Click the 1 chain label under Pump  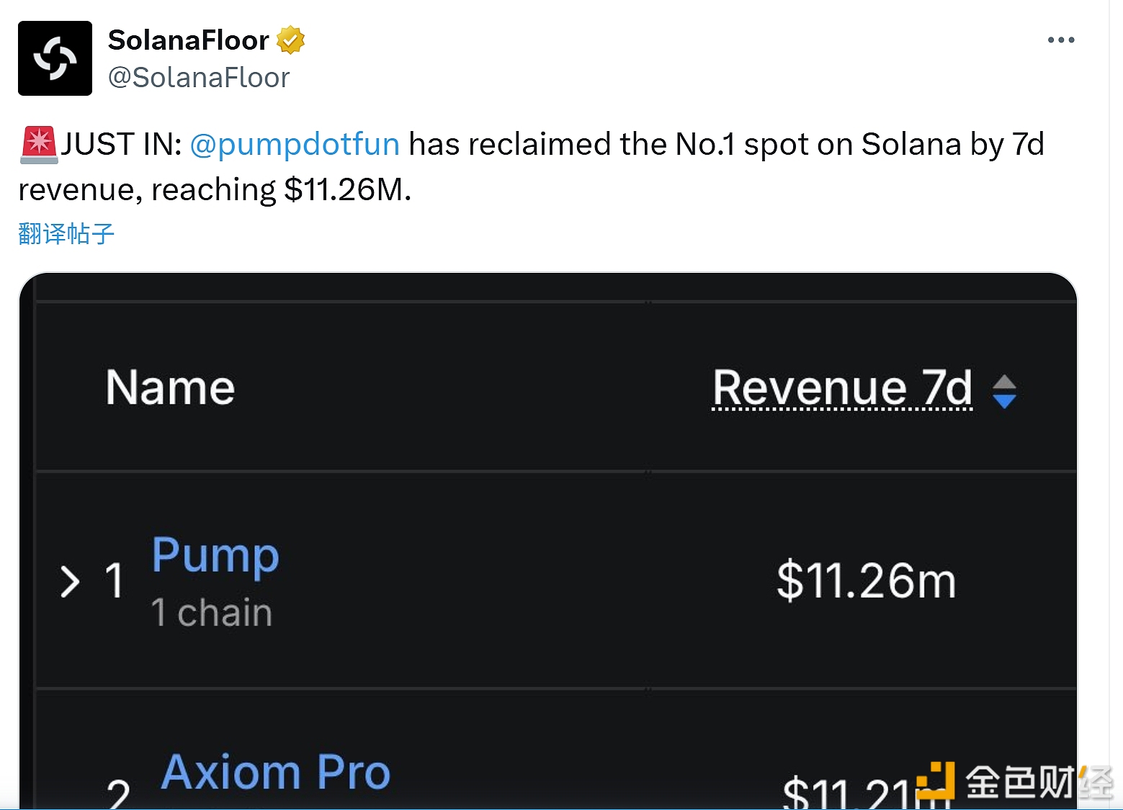tap(211, 613)
